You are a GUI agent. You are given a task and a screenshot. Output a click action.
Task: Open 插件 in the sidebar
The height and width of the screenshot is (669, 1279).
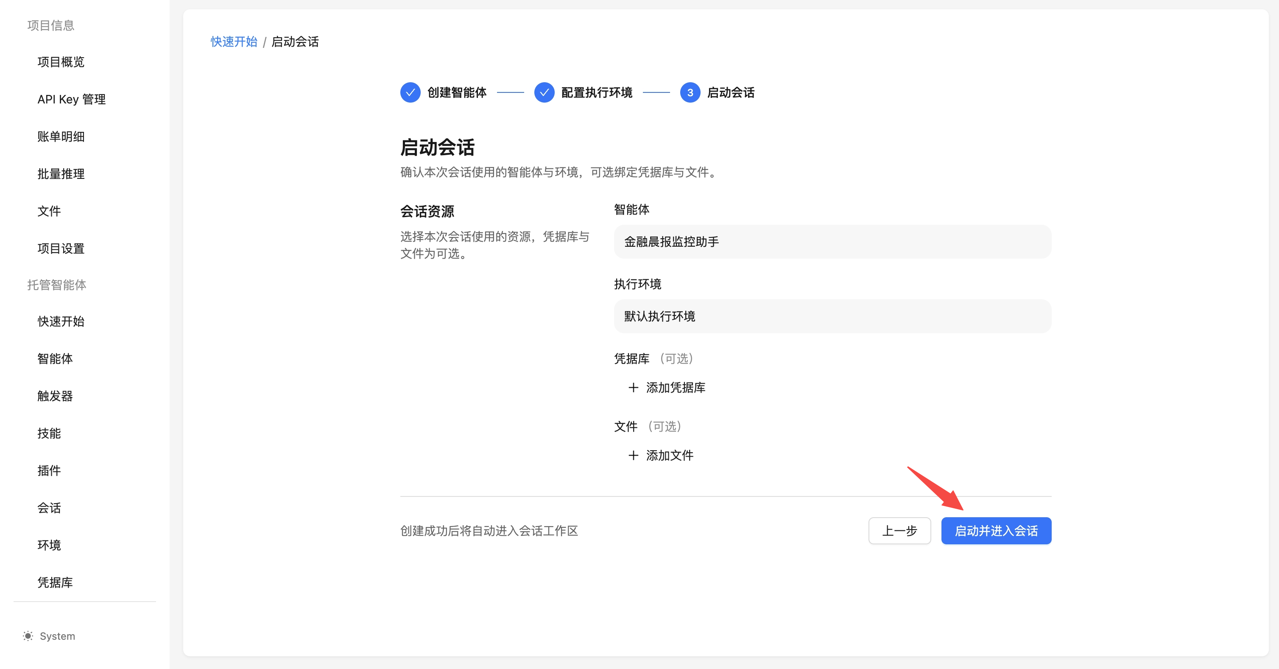(49, 470)
